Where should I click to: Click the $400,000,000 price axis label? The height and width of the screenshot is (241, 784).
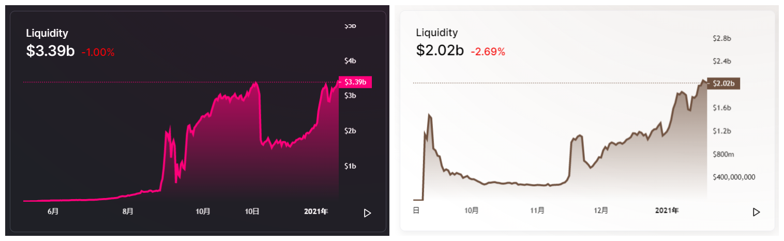[734, 177]
